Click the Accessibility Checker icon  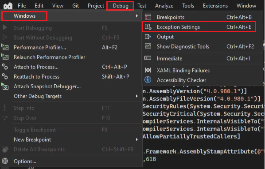[148, 80]
